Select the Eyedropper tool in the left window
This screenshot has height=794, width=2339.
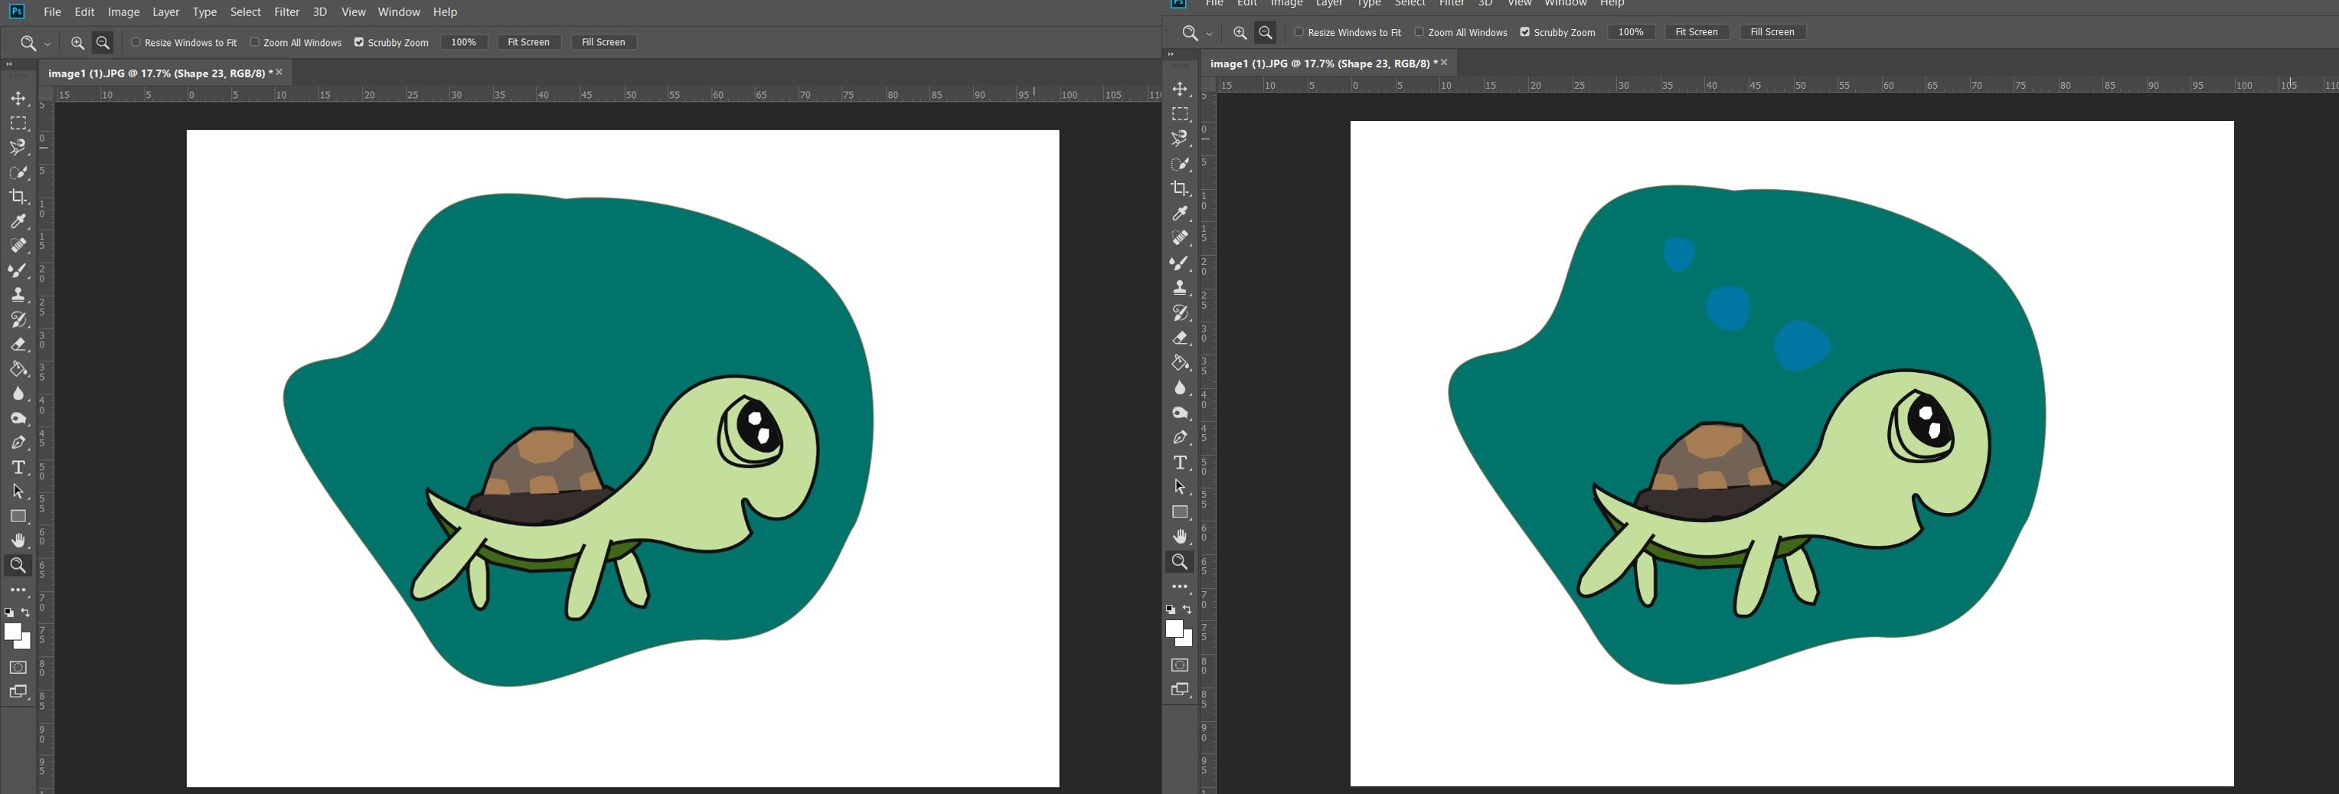(x=18, y=221)
